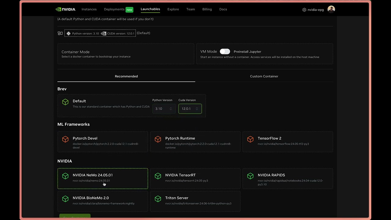This screenshot has width=391, height=220.
Task: Toggle the VM Mode switch
Action: click(x=225, y=52)
